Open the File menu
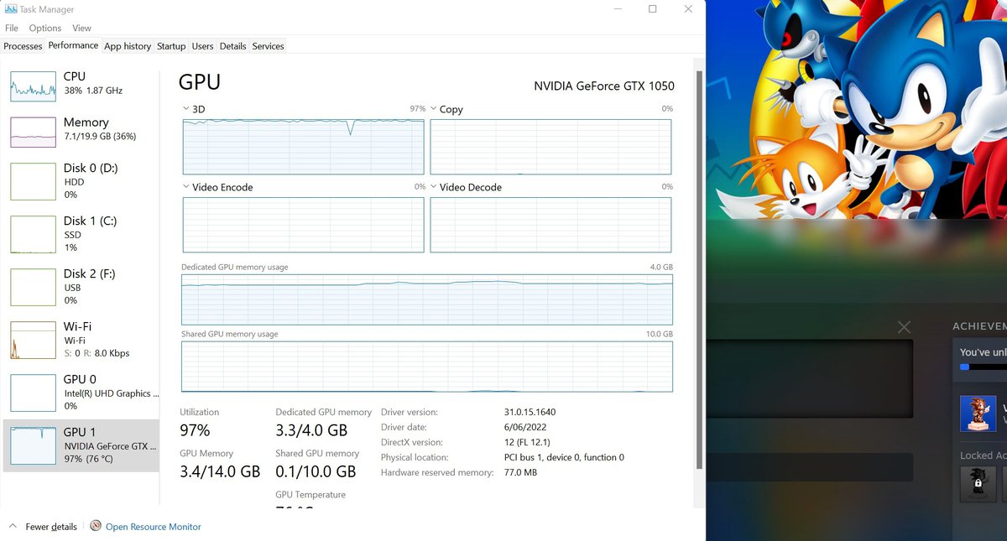1007x541 pixels. tap(12, 28)
